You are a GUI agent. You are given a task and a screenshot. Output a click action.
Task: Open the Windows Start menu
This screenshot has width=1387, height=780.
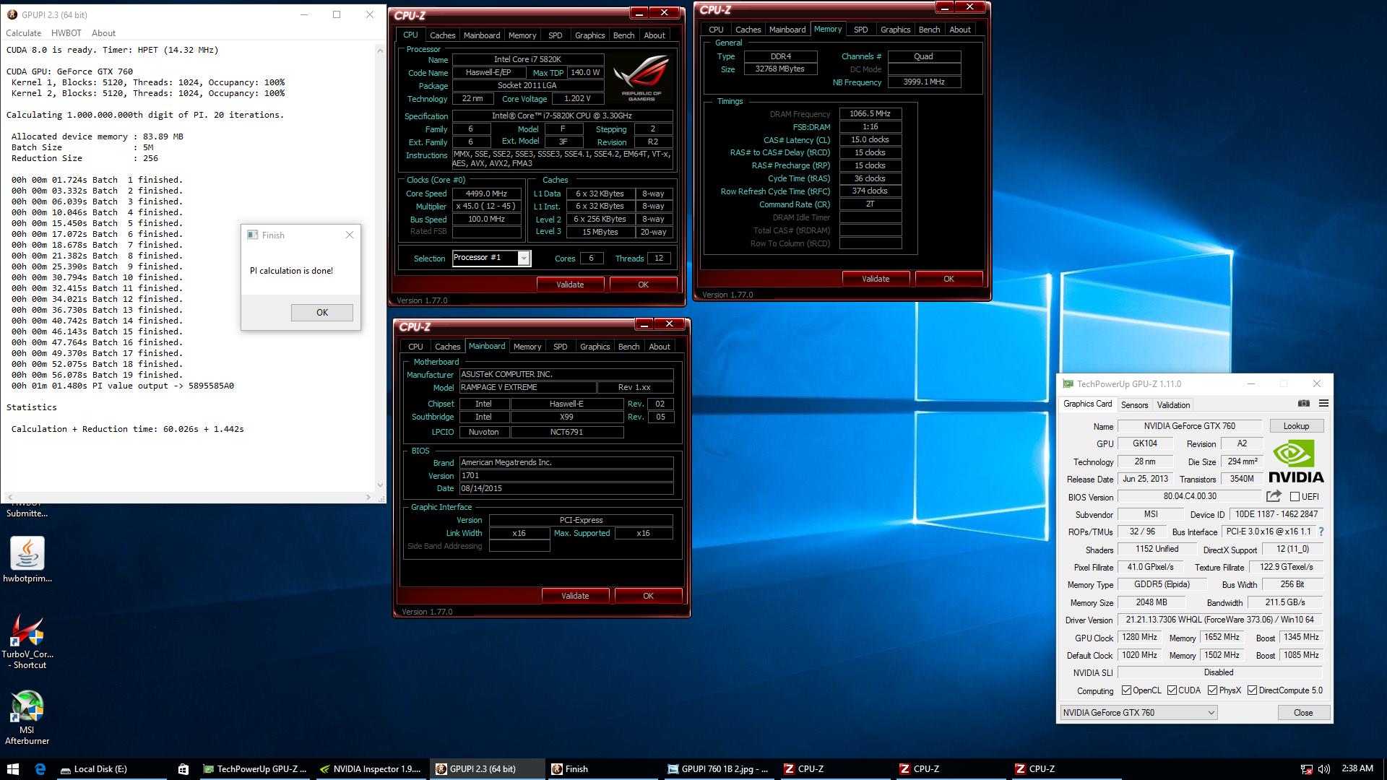(12, 769)
